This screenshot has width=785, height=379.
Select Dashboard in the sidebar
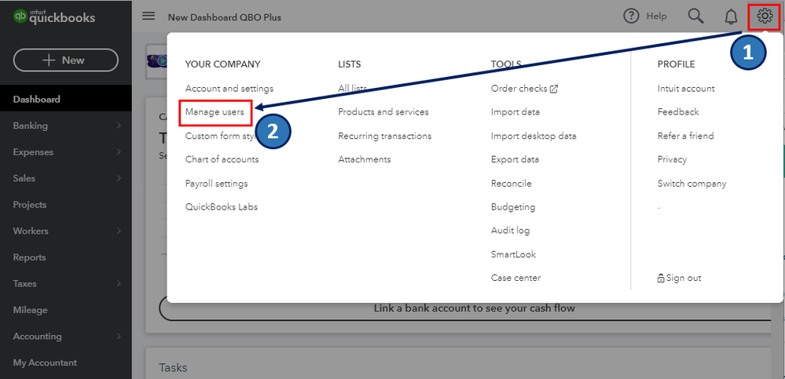pos(65,99)
